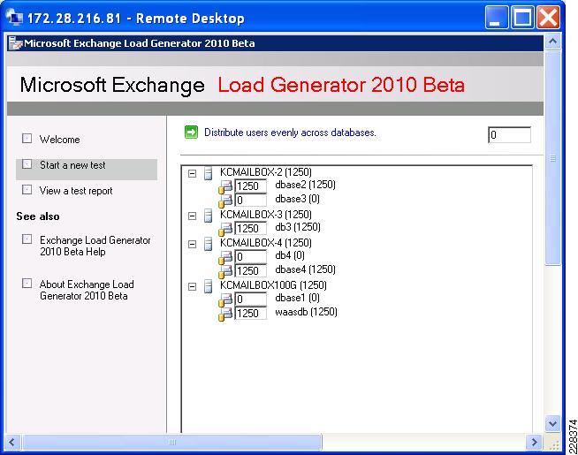The height and width of the screenshot is (455, 578).
Task: Select the dbase4 (1250) label
Action: click(x=305, y=269)
